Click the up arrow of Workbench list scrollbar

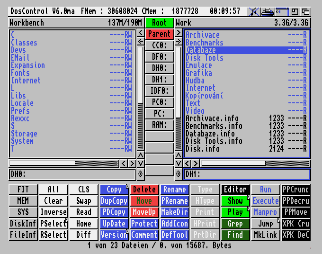pos(141,155)
